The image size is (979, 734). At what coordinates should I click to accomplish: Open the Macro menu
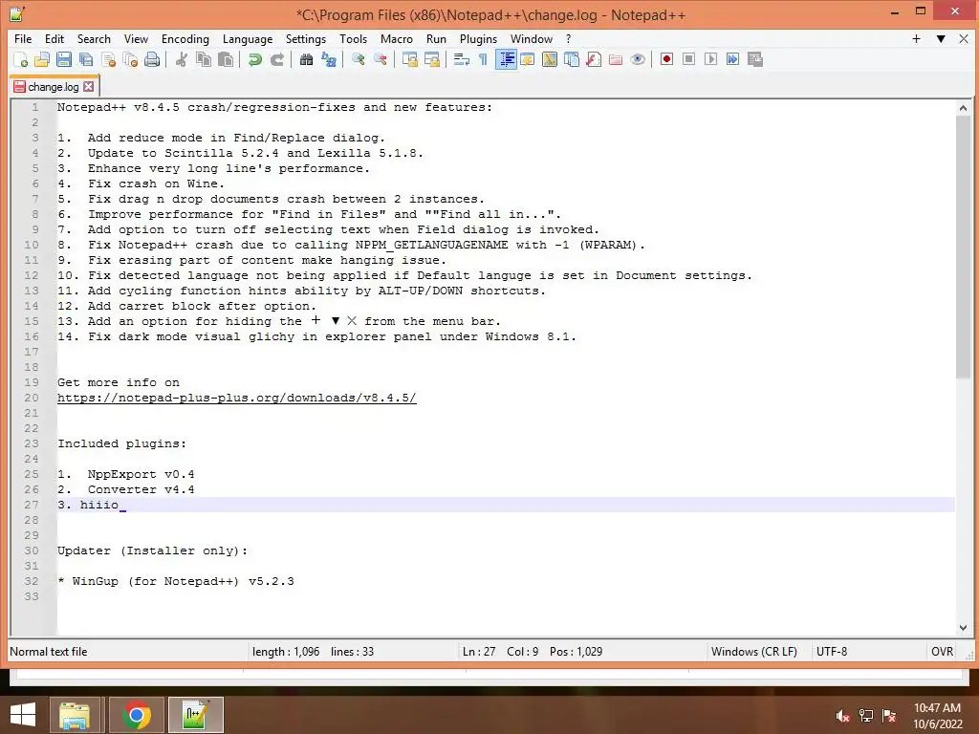click(x=397, y=38)
